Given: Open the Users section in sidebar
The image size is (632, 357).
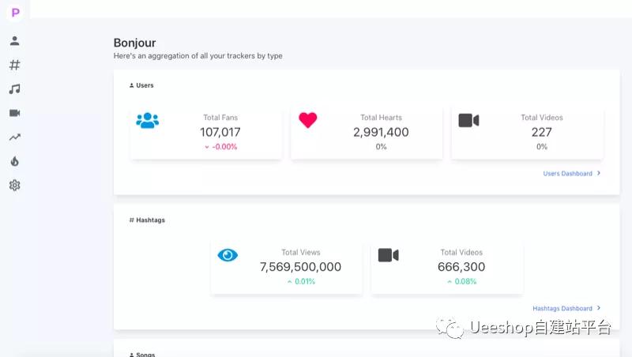Looking at the screenshot, I should [x=14, y=41].
